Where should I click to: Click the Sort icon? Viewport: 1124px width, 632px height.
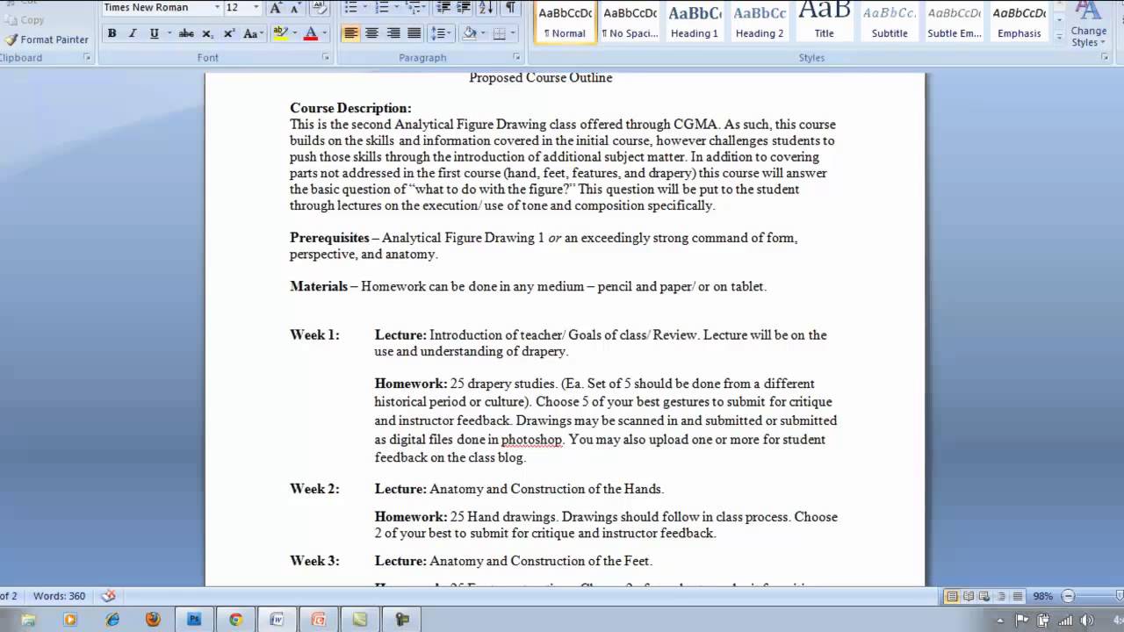[x=487, y=8]
